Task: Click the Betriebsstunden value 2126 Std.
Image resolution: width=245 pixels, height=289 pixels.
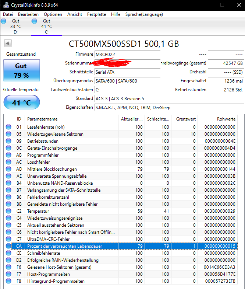Action: pyautogui.click(x=226, y=90)
